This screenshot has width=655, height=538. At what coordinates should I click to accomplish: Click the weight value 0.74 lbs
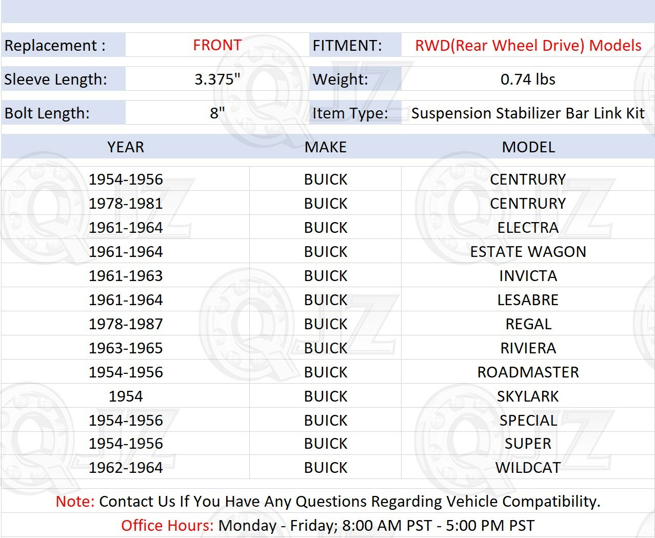528,79
